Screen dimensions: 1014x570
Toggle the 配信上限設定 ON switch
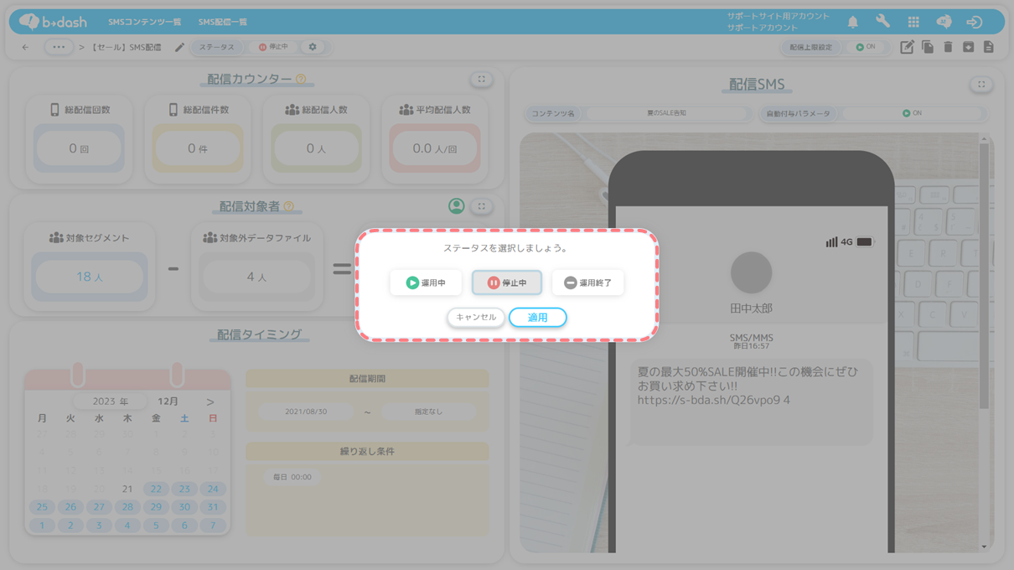tap(867, 47)
